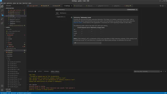Click the settings search box with @tag:telemetry
The height and width of the screenshot is (94, 167).
91,10
